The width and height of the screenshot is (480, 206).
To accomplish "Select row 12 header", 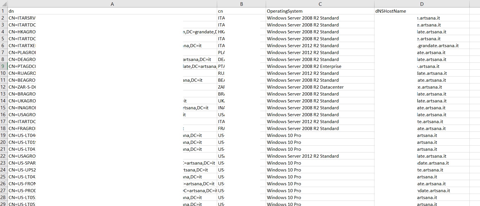I will [3, 87].
